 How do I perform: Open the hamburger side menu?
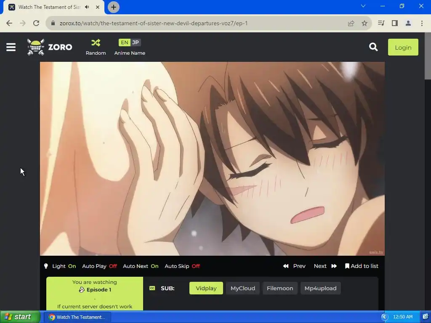(x=11, y=47)
